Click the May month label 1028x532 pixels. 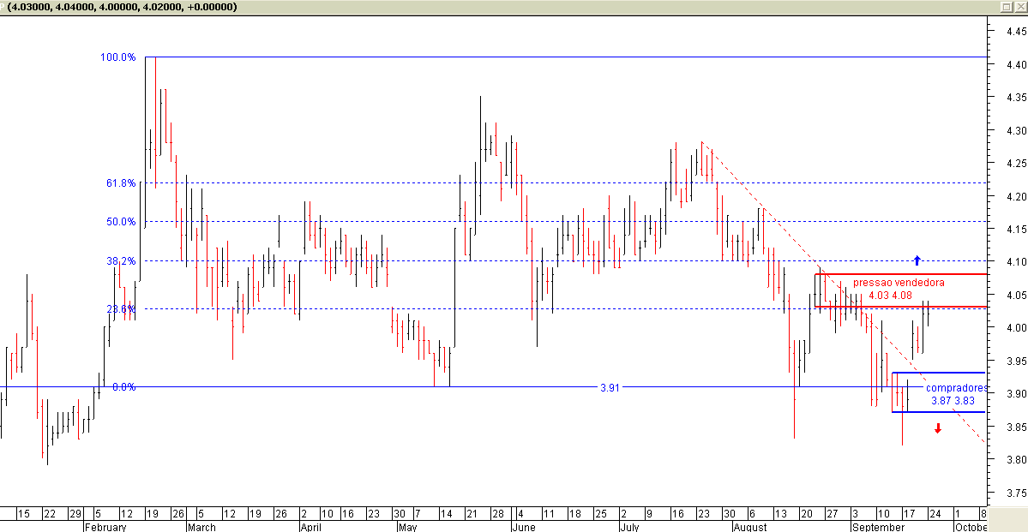408,527
